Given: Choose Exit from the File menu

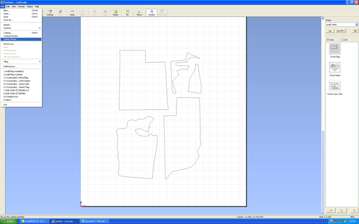Looking at the screenshot, I should click(x=21, y=105).
